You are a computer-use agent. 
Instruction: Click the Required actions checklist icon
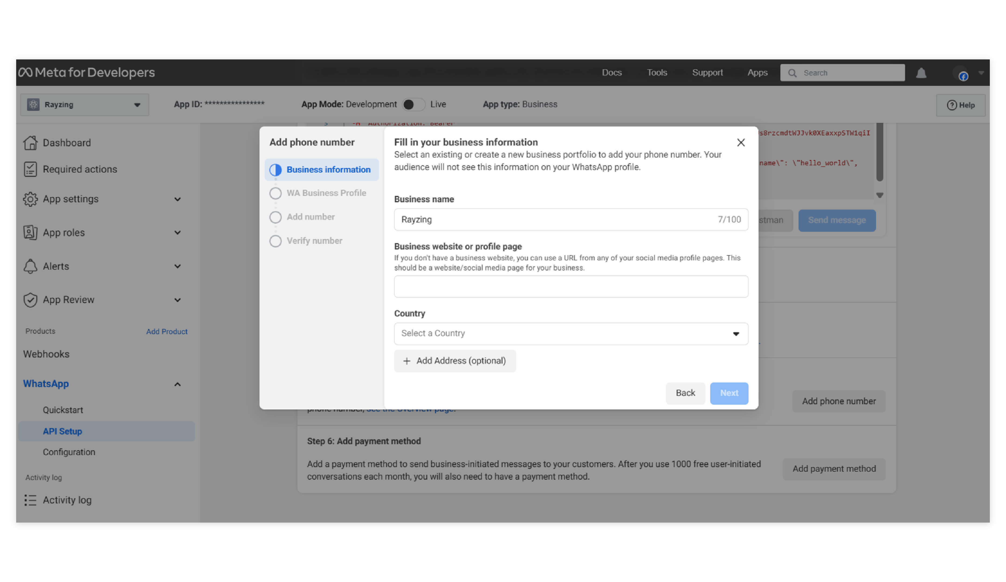[x=30, y=169]
